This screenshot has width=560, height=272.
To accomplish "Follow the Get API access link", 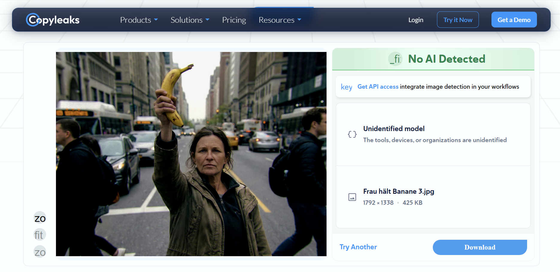I will tap(378, 87).
